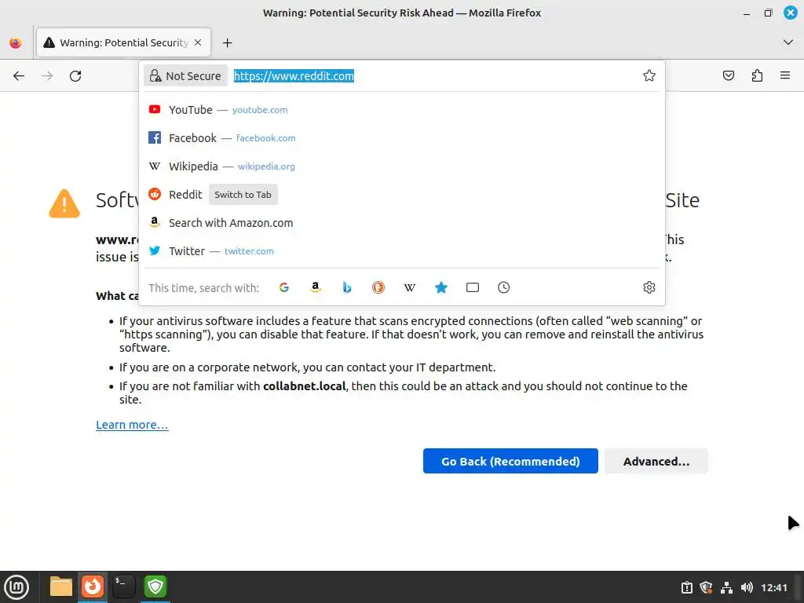Search open tabs with the tab icon
Image resolution: width=804 pixels, height=603 pixels.
472,287
